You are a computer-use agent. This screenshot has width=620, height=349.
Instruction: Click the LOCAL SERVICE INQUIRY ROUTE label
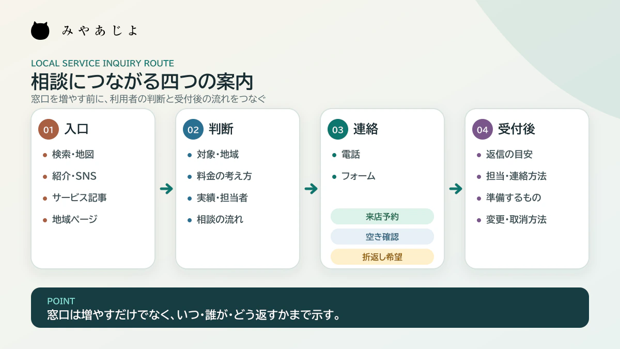tap(102, 64)
